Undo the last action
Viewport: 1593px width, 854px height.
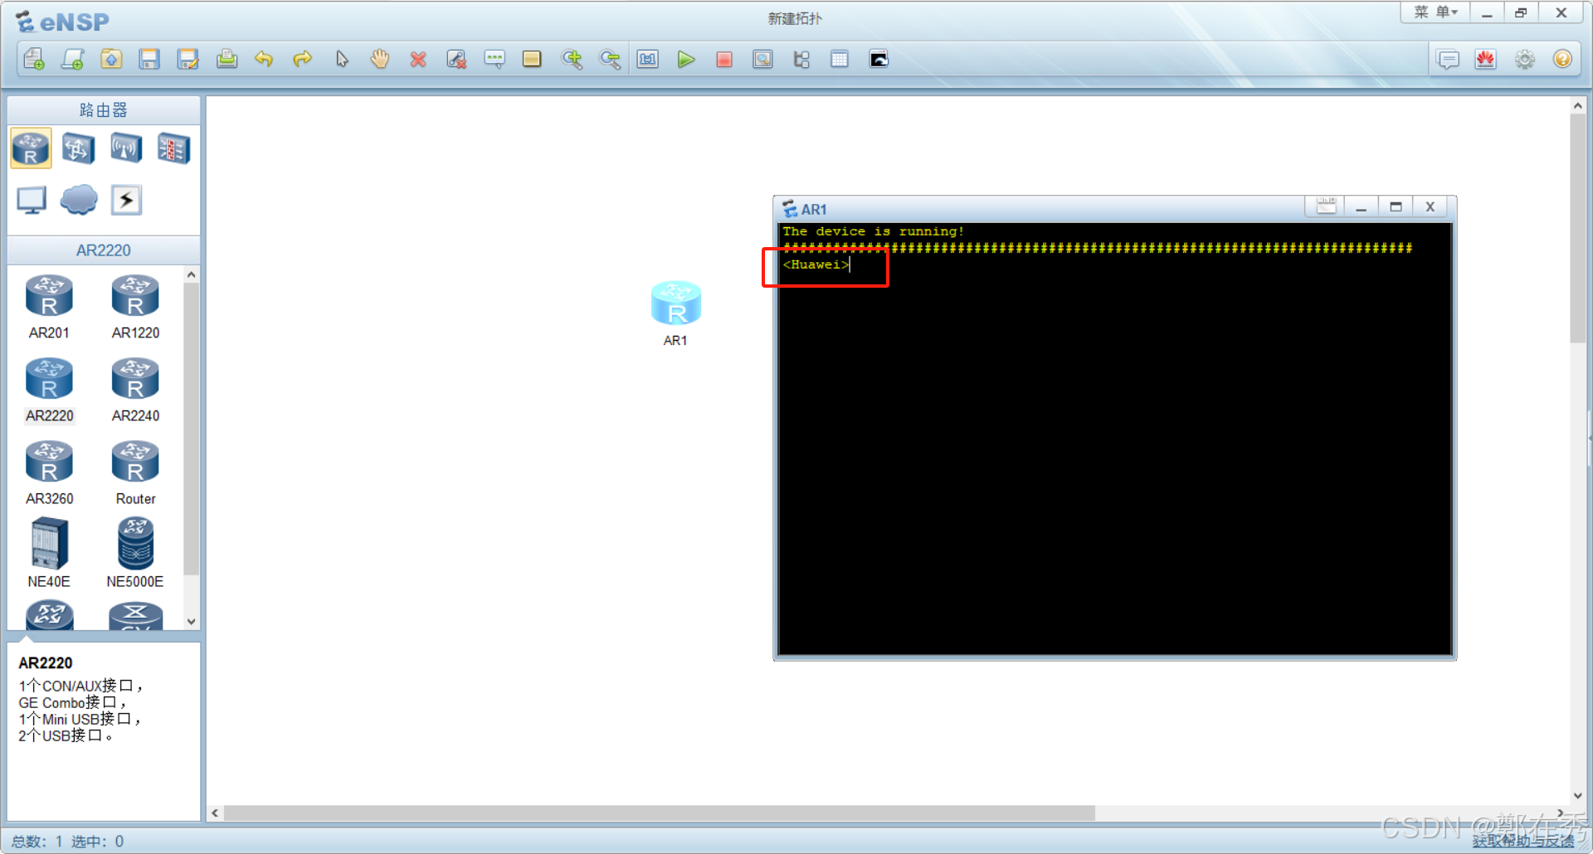point(264,60)
